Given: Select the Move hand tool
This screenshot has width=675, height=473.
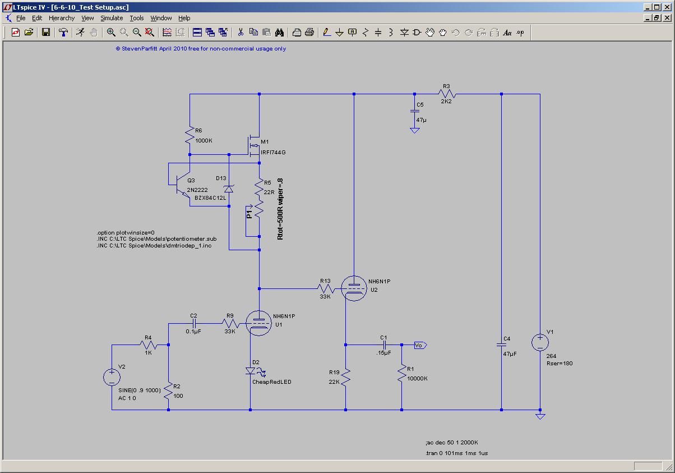Looking at the screenshot, I should coord(430,33).
